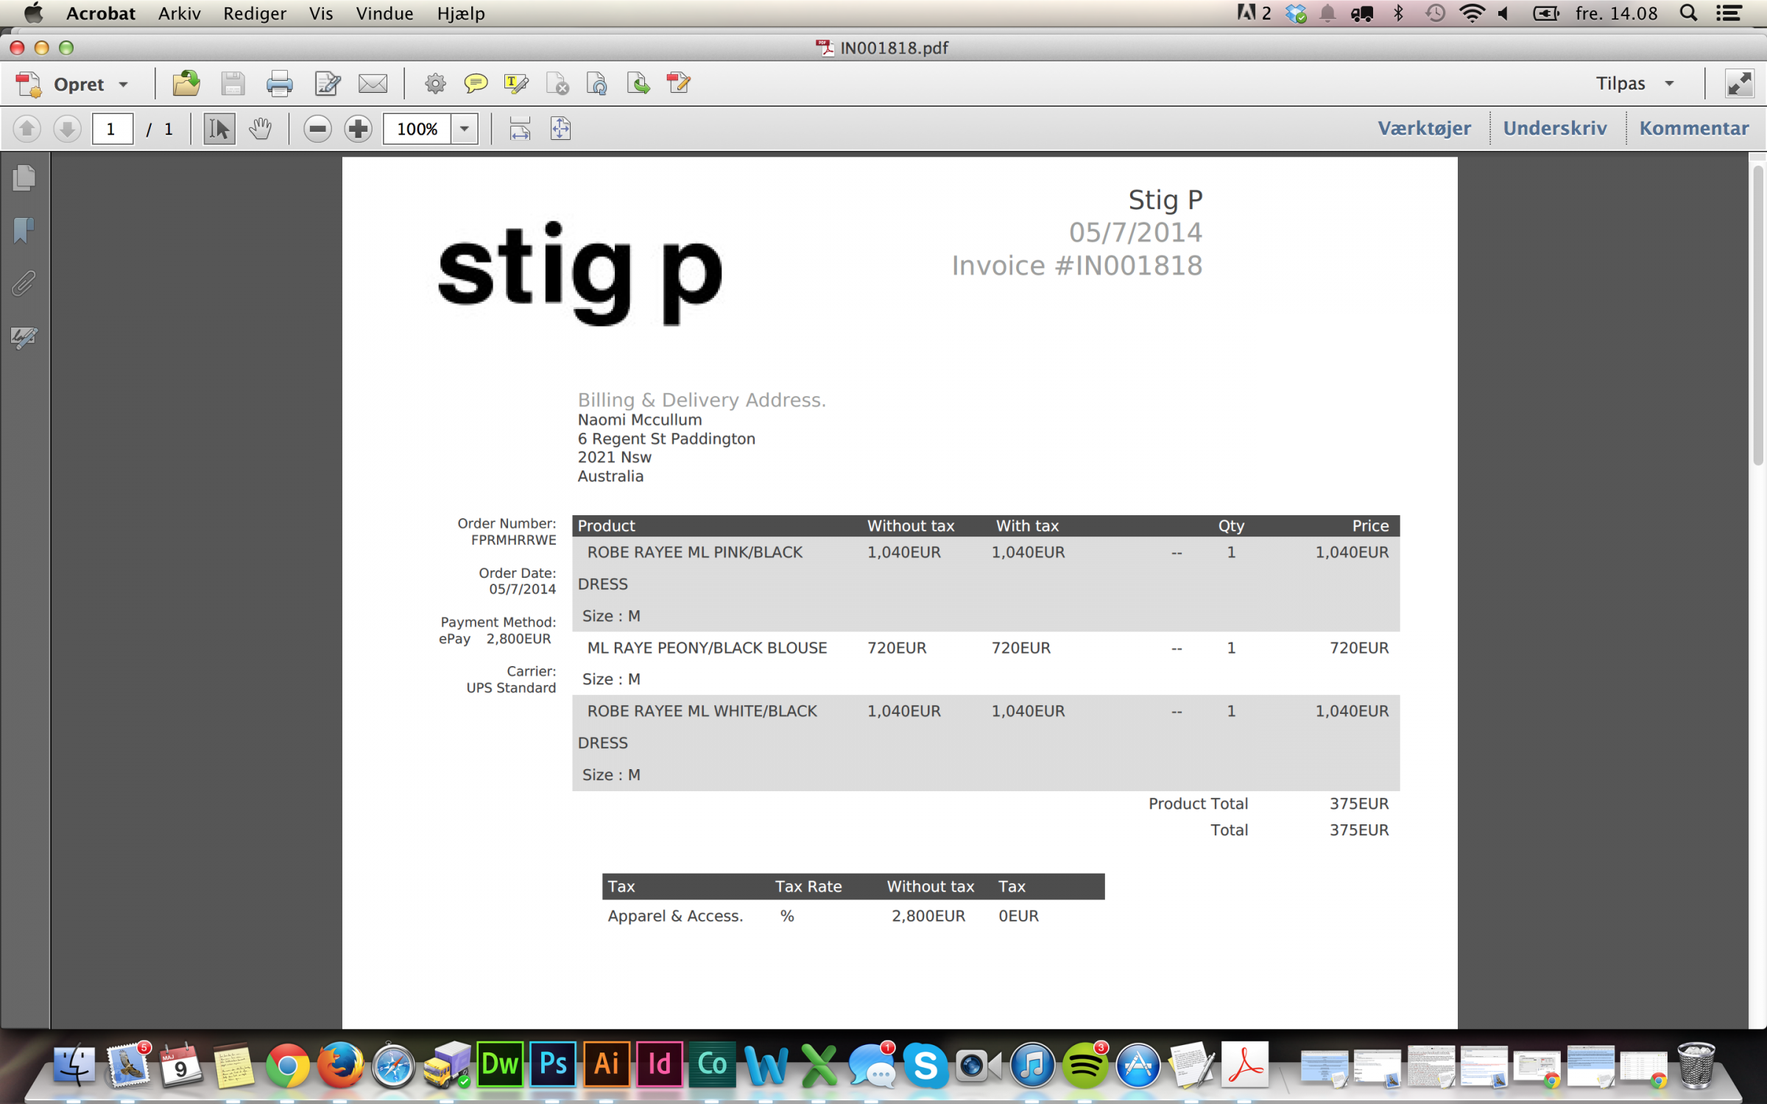The height and width of the screenshot is (1104, 1767).
Task: Send file by email icon
Action: click(x=373, y=84)
